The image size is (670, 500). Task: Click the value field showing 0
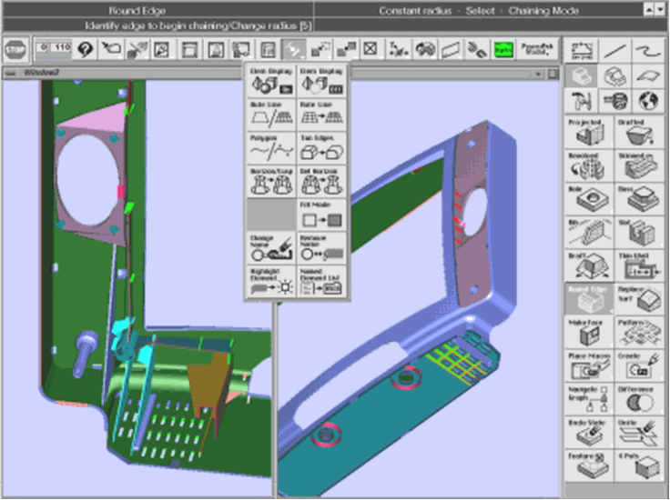pos(43,47)
